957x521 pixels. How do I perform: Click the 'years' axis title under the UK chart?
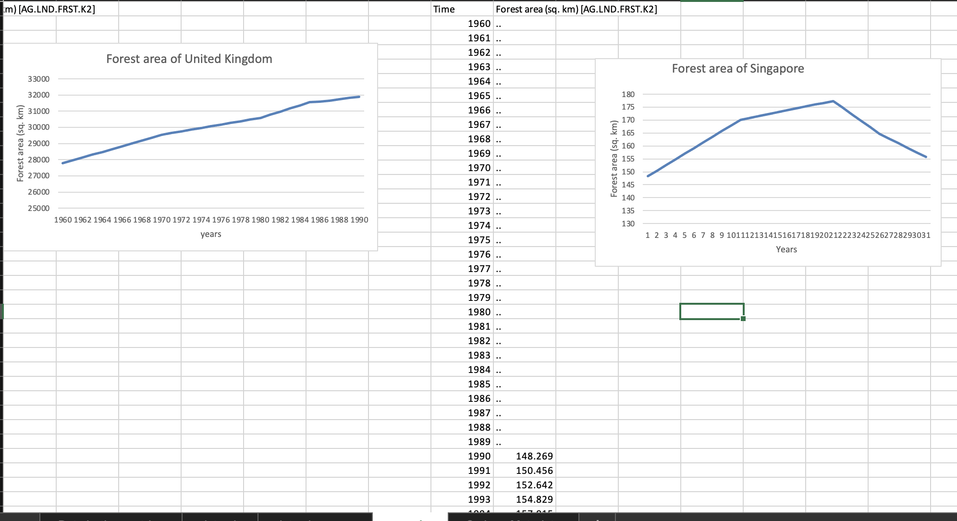[211, 234]
